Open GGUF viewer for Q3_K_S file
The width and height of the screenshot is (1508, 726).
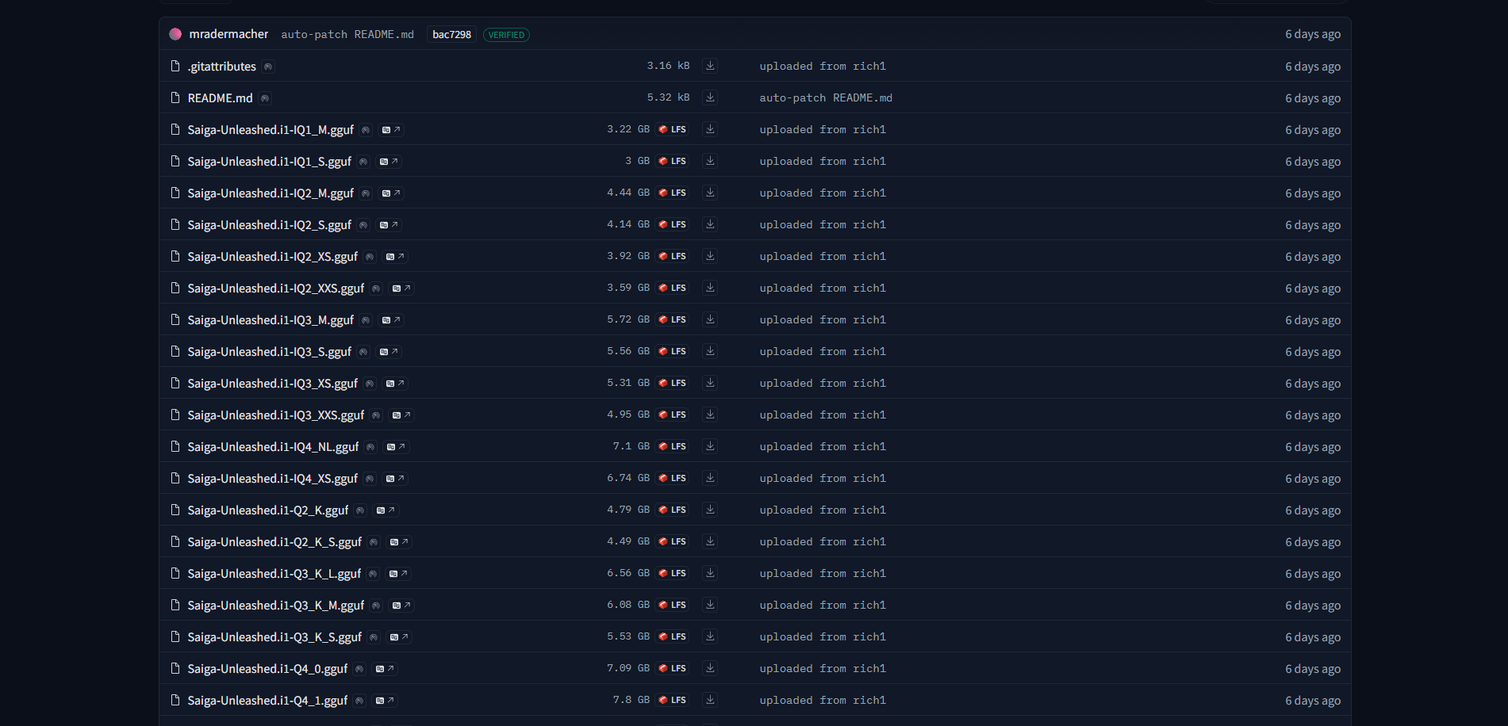[x=399, y=637]
